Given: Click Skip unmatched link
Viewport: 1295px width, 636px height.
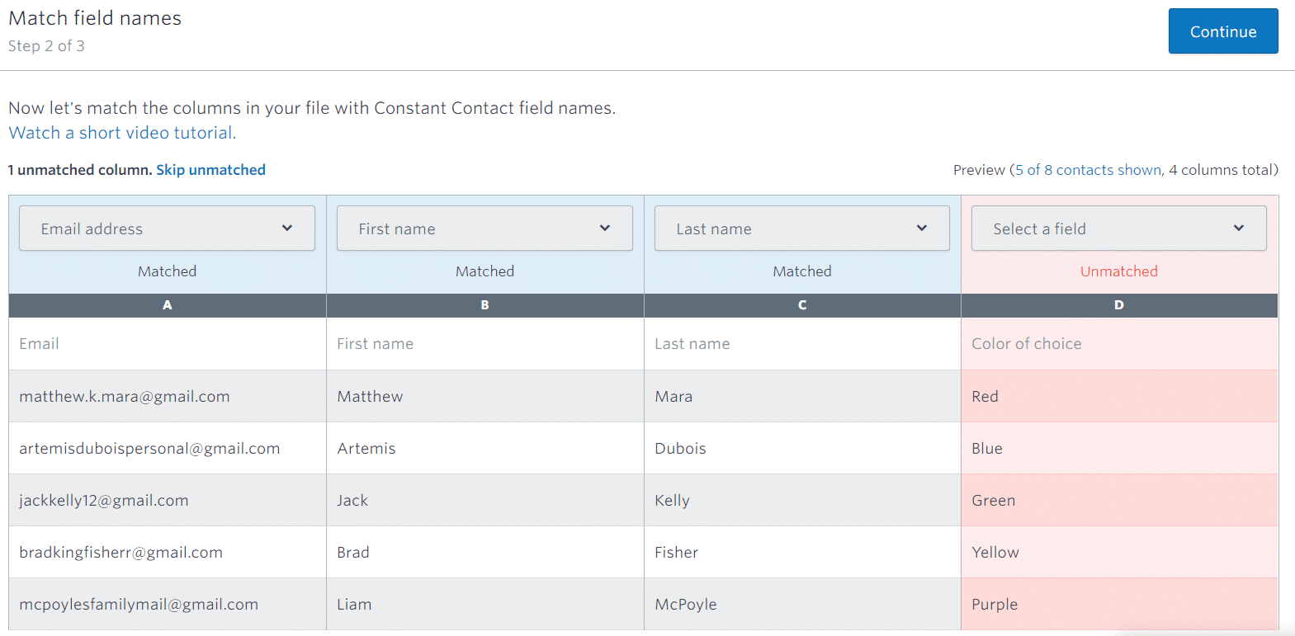Looking at the screenshot, I should click(x=210, y=170).
